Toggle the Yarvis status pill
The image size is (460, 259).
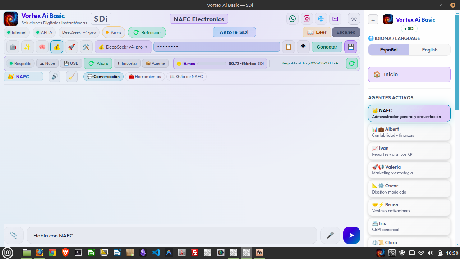pyautogui.click(x=114, y=32)
